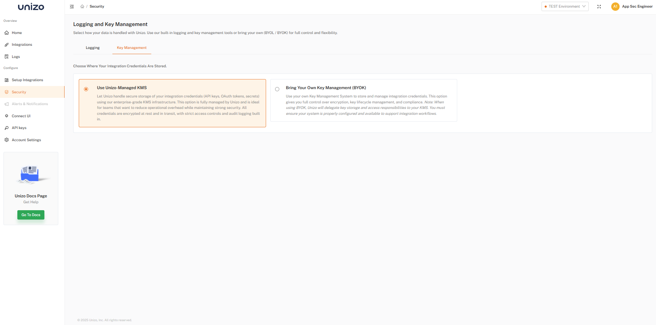
Task: Go to the Security menu item
Action: click(32, 92)
